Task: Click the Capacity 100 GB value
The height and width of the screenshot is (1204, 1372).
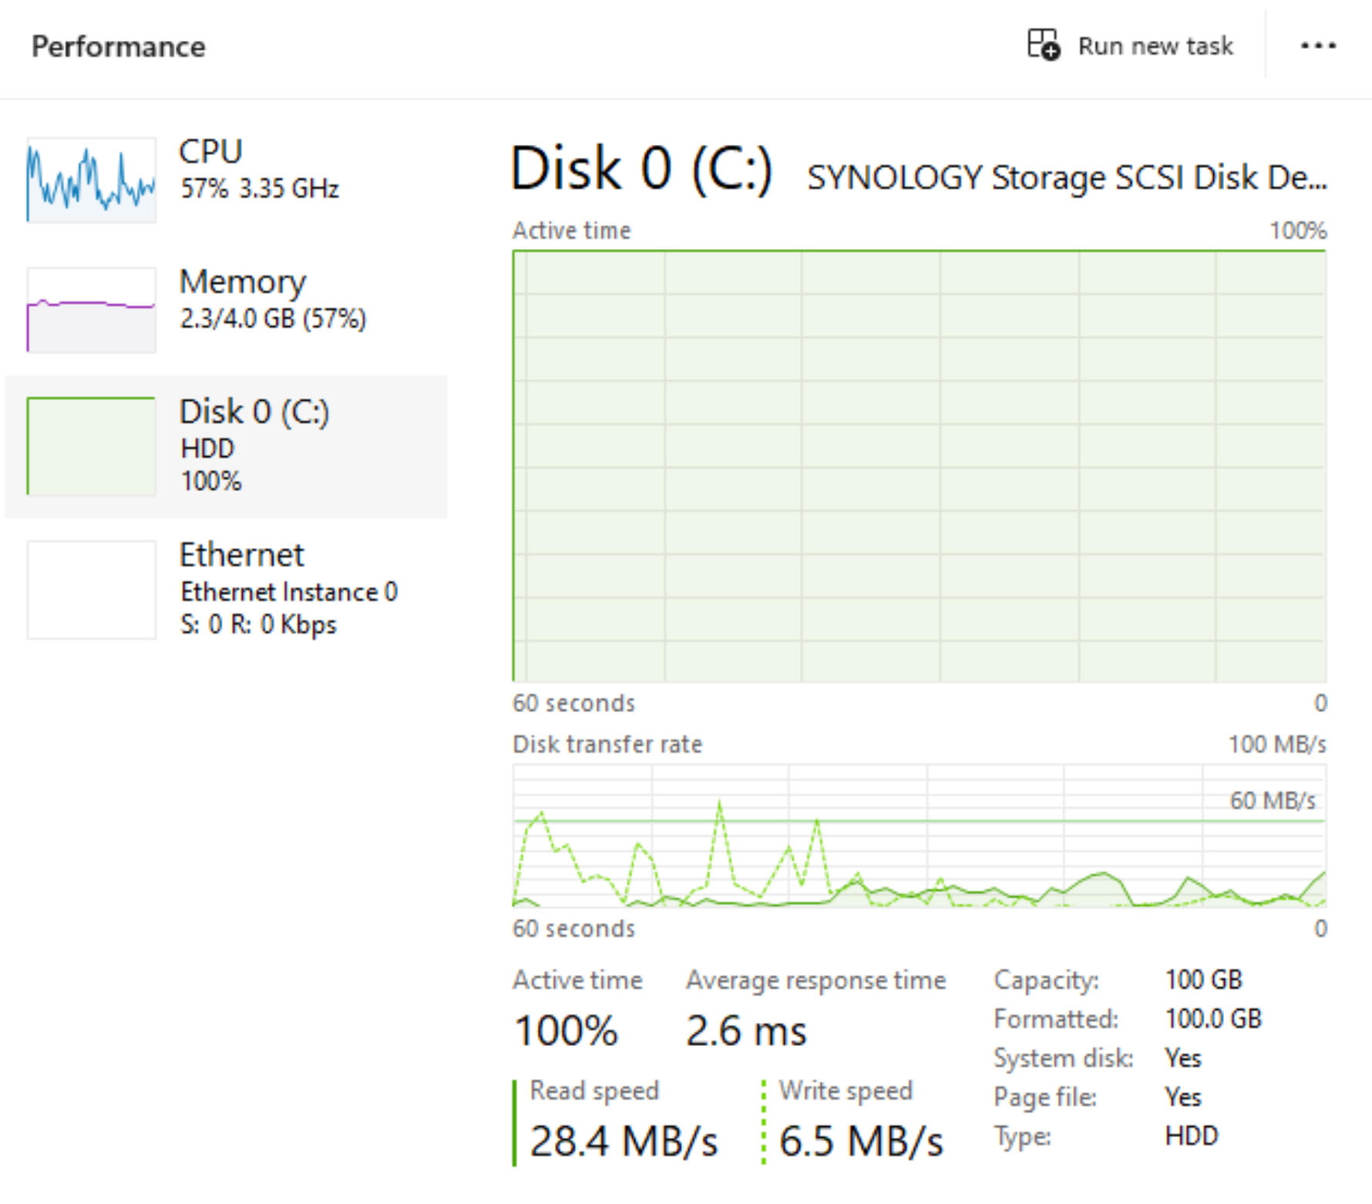Action: pyautogui.click(x=1204, y=980)
